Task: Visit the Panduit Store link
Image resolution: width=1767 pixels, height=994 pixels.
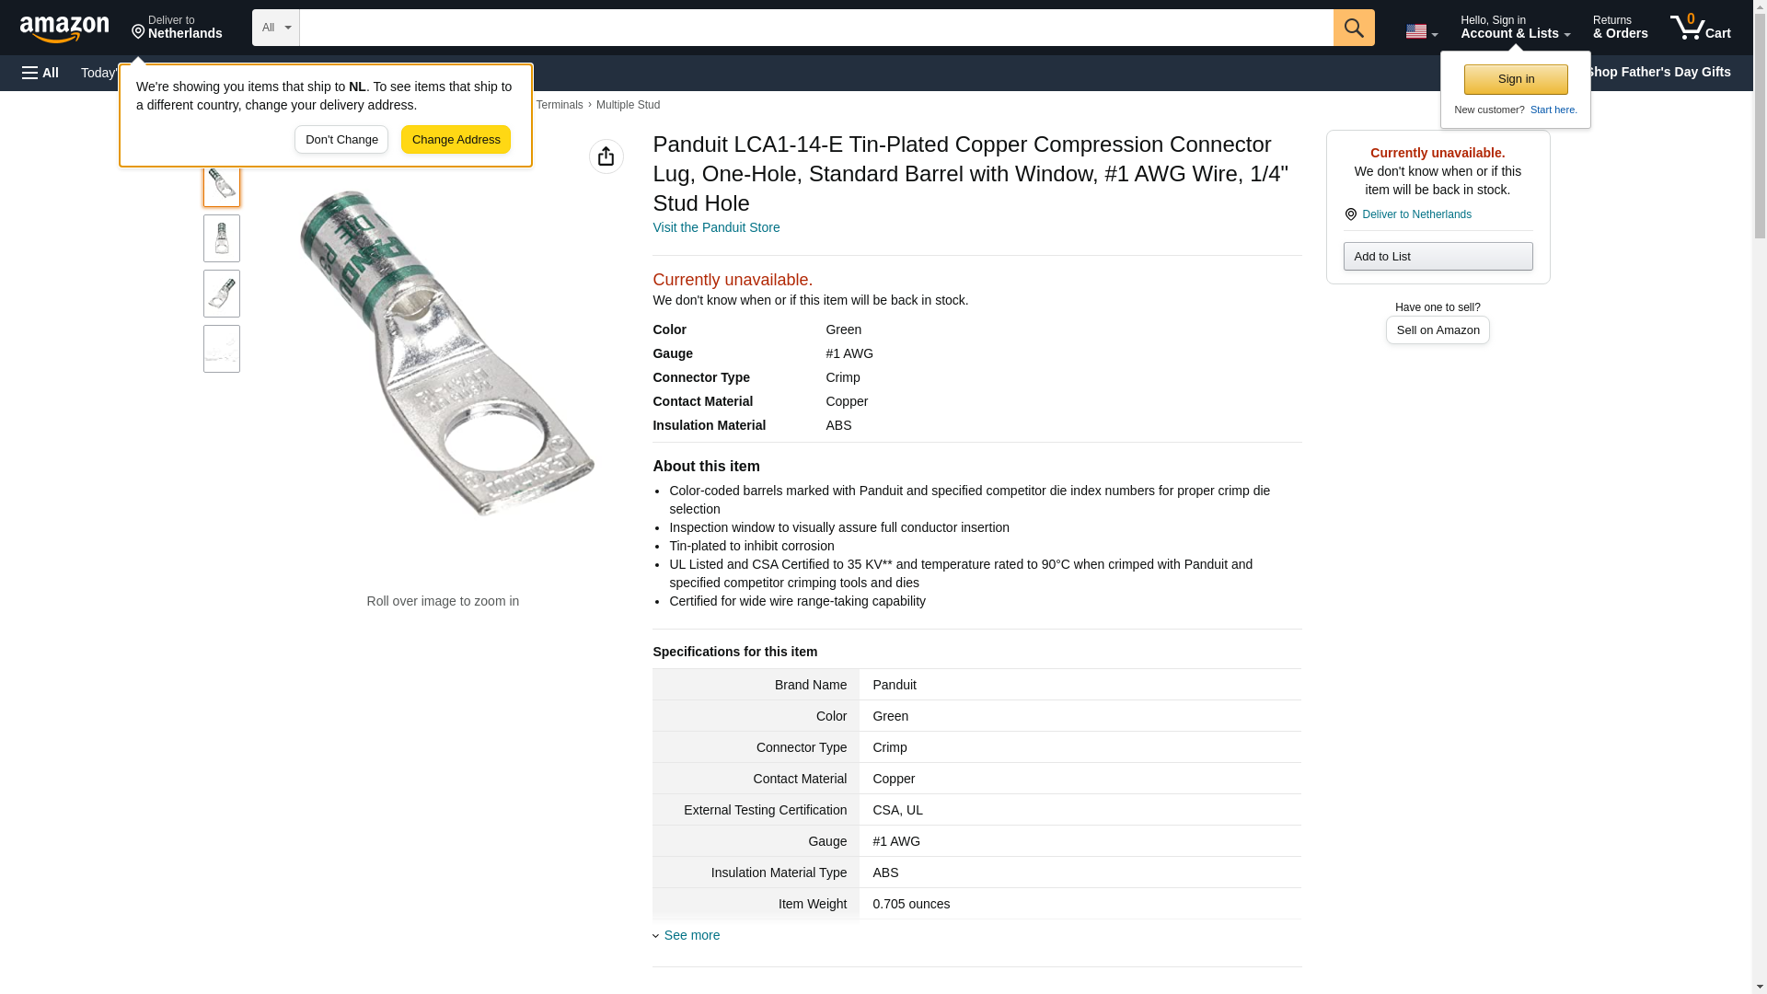Action: pos(716,227)
